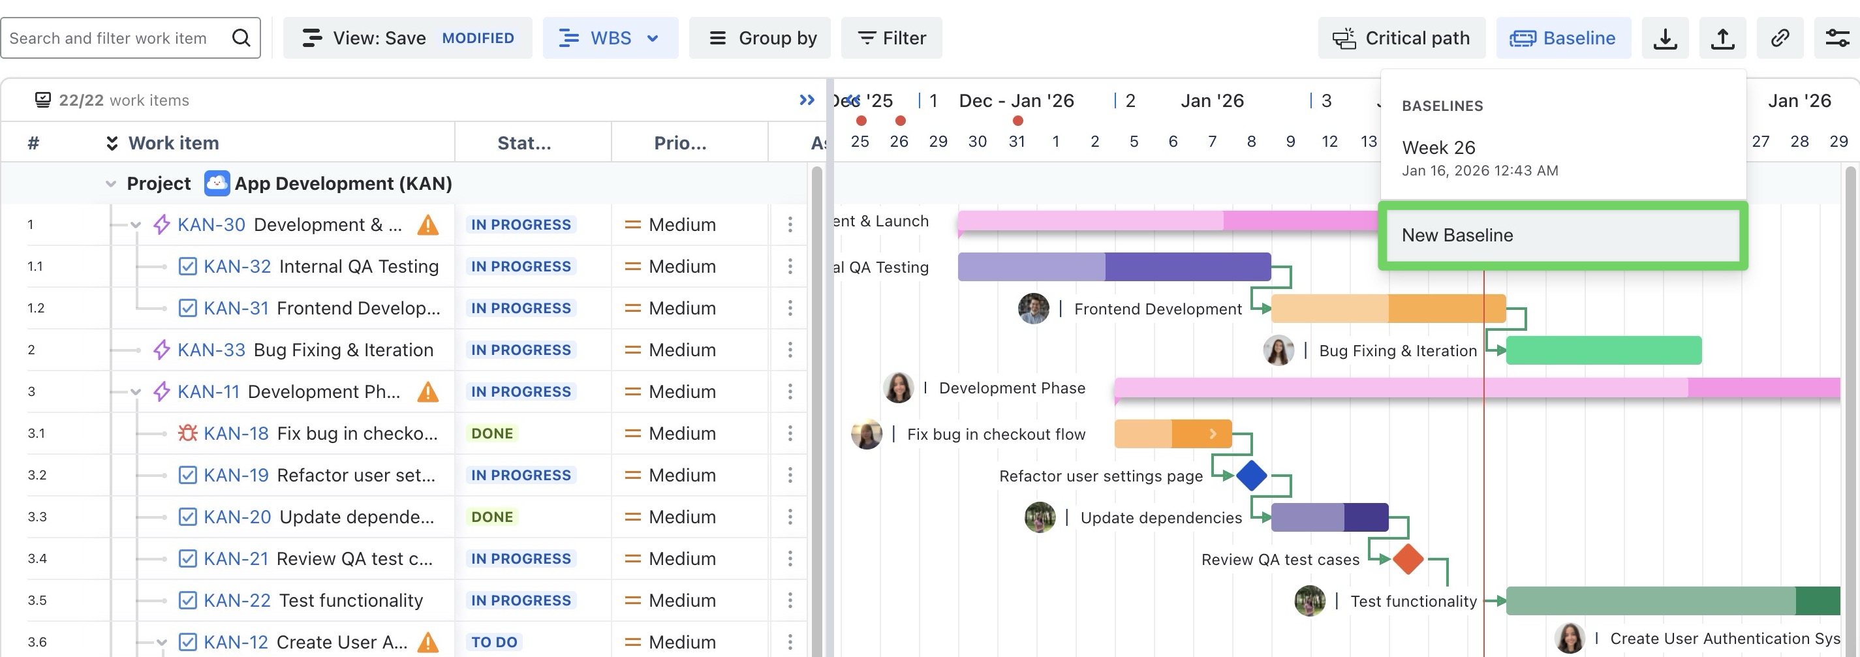Collapse the App Development project group
1860x657 pixels.
[x=110, y=184]
